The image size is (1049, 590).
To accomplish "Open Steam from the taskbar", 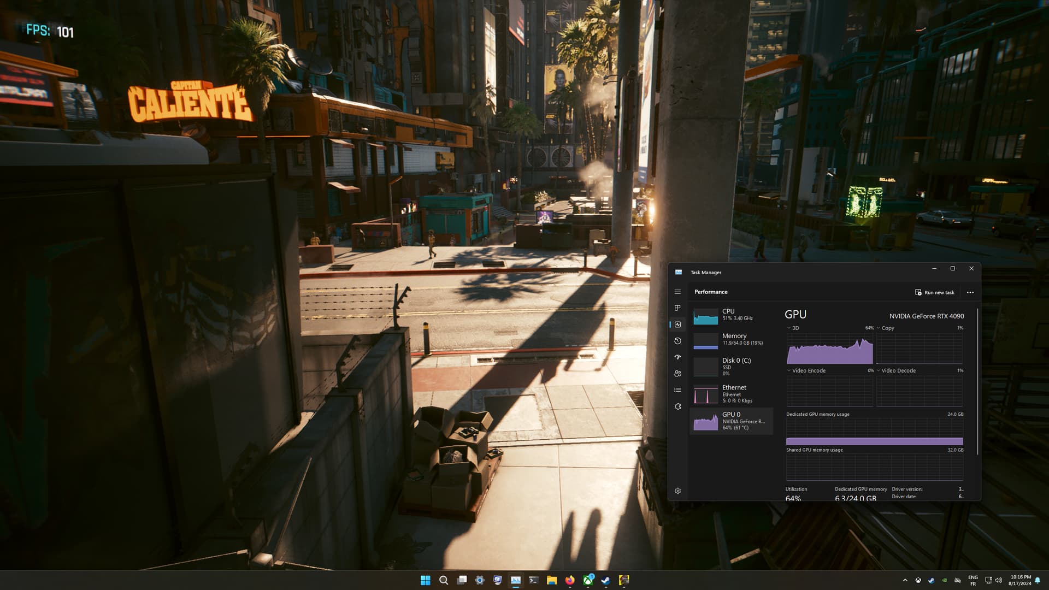I will pyautogui.click(x=606, y=580).
